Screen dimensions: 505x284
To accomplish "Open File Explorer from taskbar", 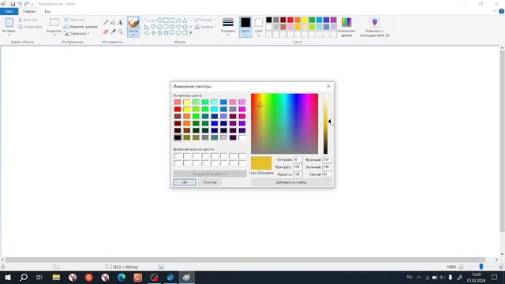I will [x=56, y=277].
